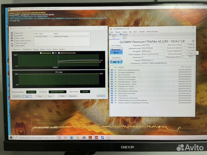The height and width of the screenshot is (155, 207).
Task: Click the Stability Test Started log row
Action: tap(62, 36)
